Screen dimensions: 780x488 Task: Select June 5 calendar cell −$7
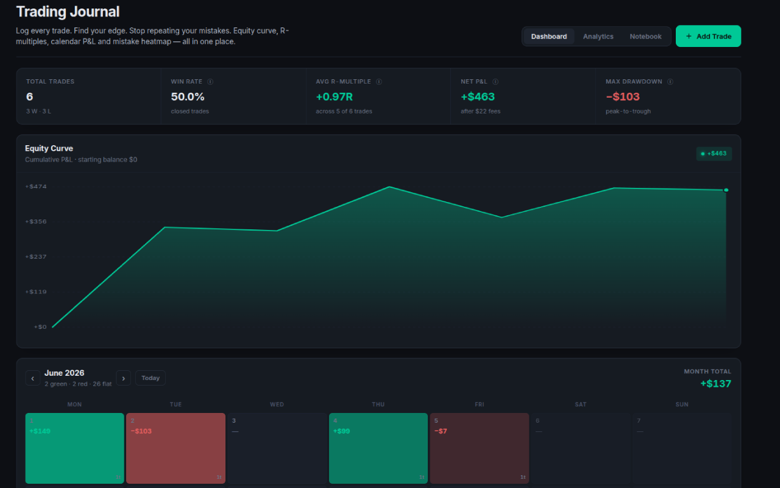click(x=480, y=448)
